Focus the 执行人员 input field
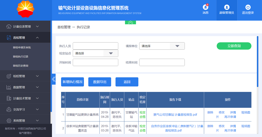 coord(95,46)
